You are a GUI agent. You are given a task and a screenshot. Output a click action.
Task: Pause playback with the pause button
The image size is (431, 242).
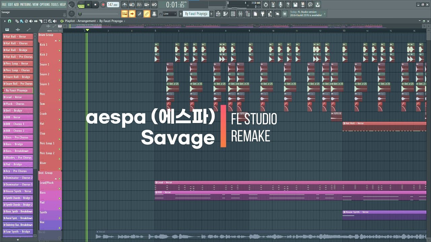[88, 5]
